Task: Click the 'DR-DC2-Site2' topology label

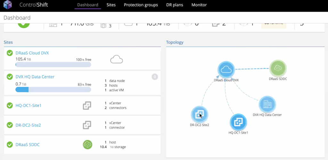Action: tap(199, 125)
